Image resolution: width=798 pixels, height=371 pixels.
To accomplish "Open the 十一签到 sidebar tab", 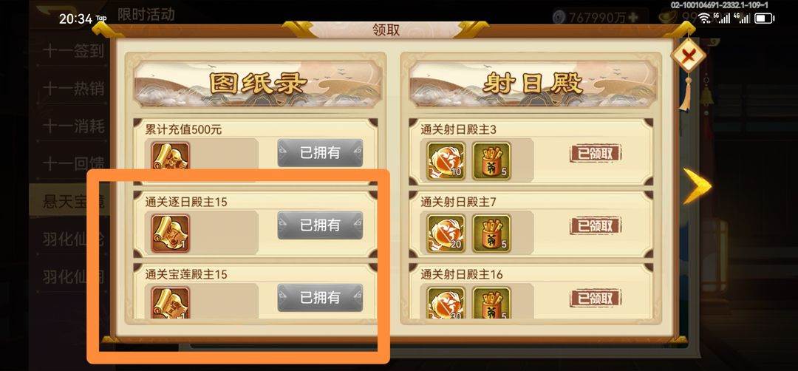I will pyautogui.click(x=73, y=52).
